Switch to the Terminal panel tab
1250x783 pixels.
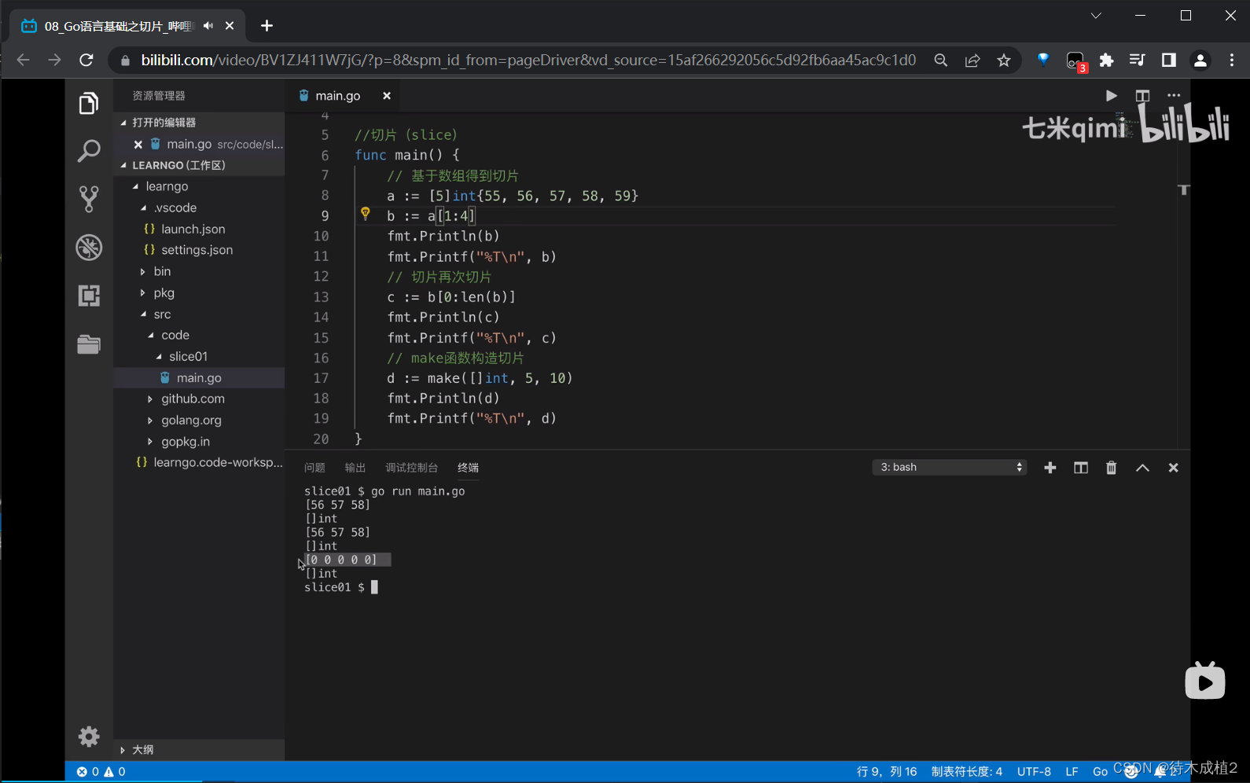coord(468,468)
